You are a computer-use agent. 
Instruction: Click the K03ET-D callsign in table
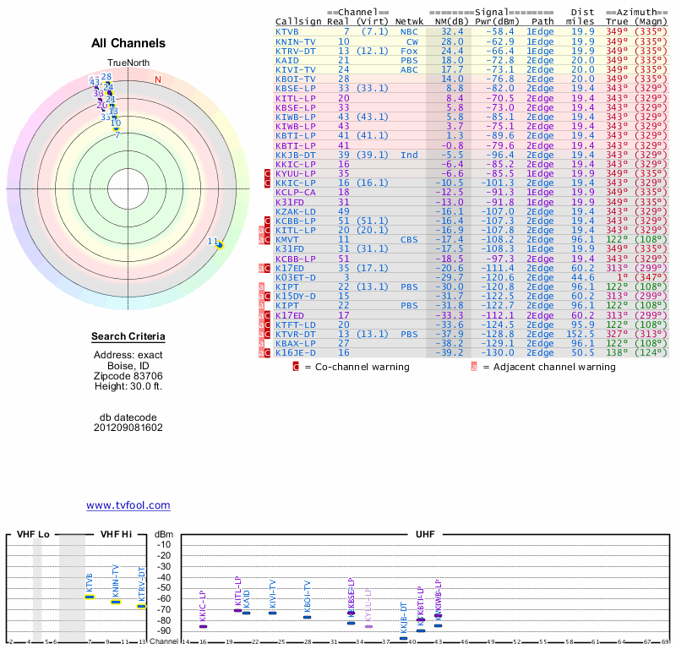(295, 277)
